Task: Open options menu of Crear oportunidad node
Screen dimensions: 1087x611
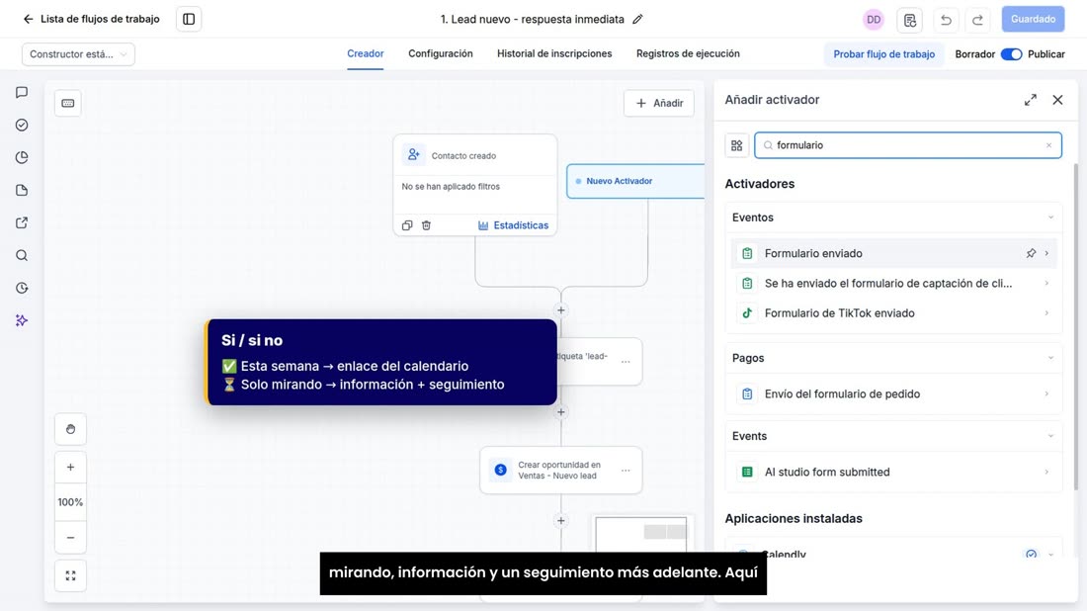Action: (x=626, y=471)
